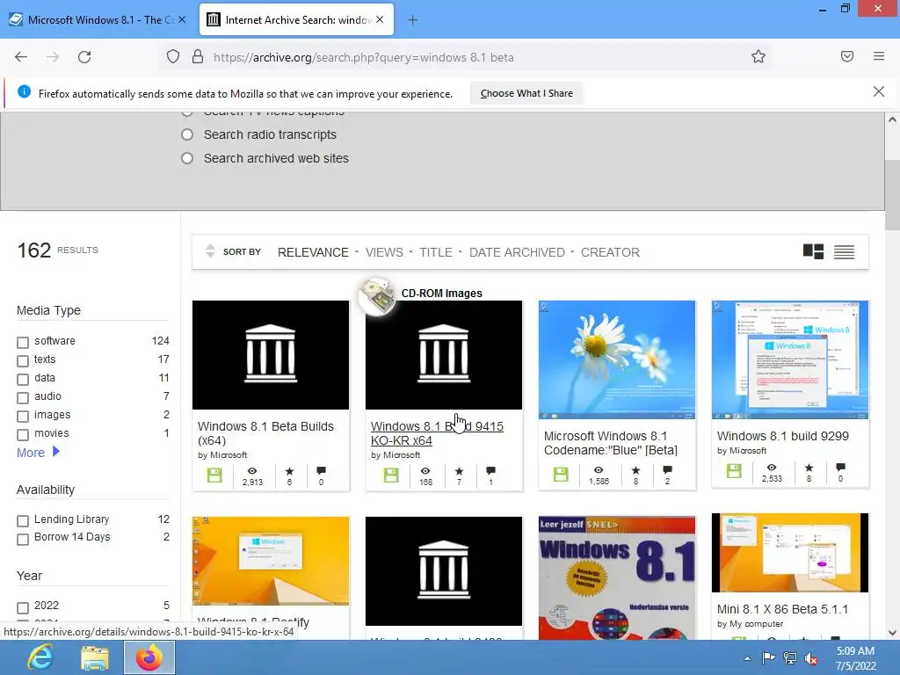Sort results by Views
The height and width of the screenshot is (675, 900).
click(x=384, y=252)
